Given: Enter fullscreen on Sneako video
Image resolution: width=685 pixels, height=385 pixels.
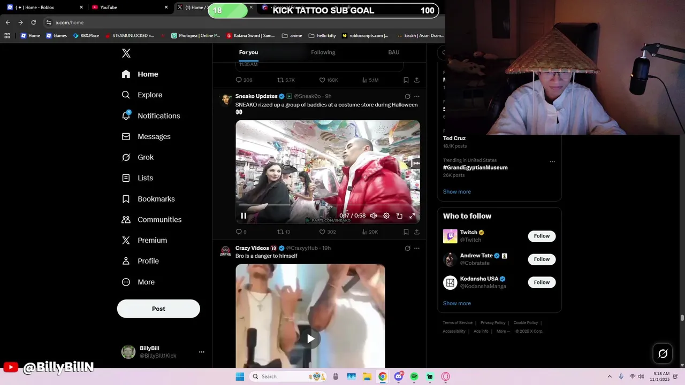Looking at the screenshot, I should [x=412, y=215].
